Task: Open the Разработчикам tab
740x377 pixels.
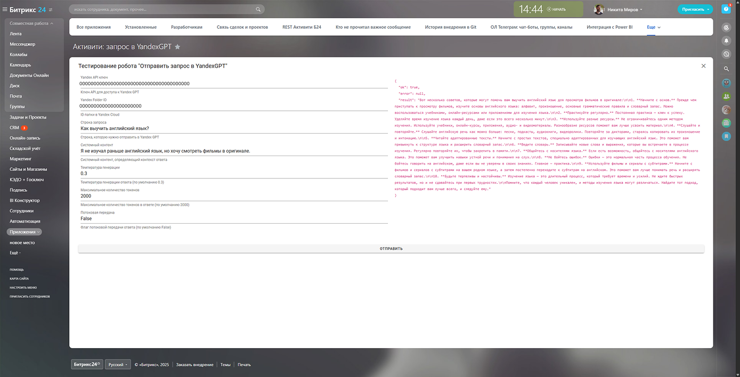Action: [x=186, y=27]
